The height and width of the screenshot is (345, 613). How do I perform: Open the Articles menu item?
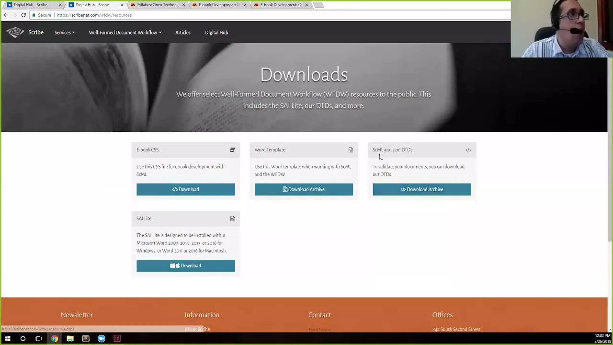coord(183,33)
